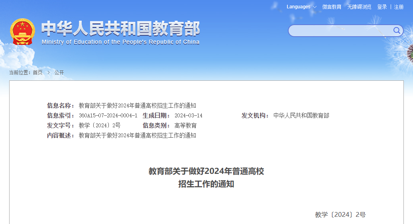Click the breadcrumb chevron separator
Viewport: 413px width, 224px height.
point(49,72)
